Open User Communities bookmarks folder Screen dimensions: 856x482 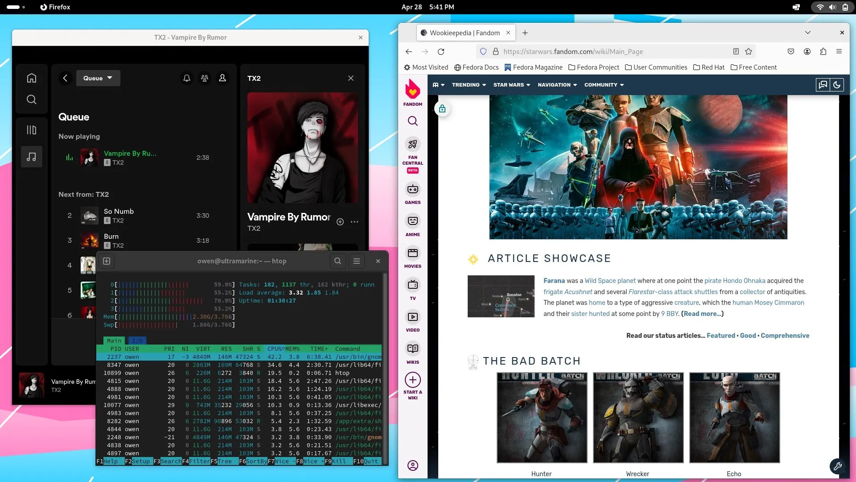(x=656, y=67)
